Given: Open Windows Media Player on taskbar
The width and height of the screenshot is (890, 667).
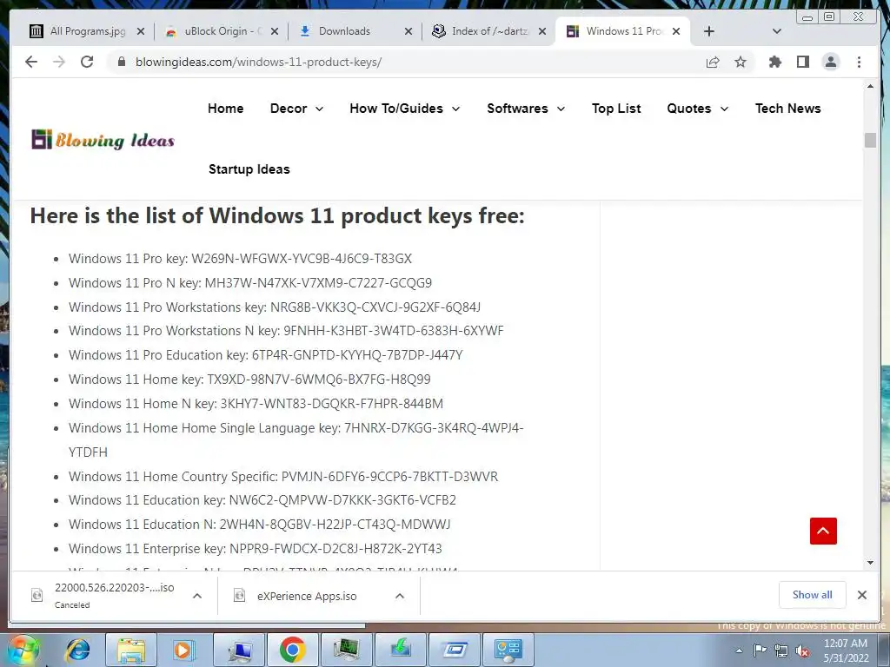Looking at the screenshot, I should point(184,650).
